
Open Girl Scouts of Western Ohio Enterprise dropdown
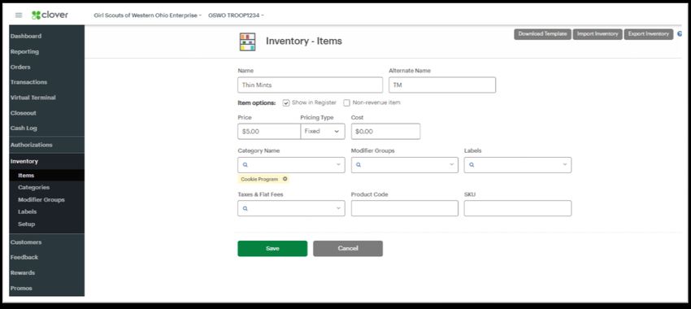click(148, 15)
